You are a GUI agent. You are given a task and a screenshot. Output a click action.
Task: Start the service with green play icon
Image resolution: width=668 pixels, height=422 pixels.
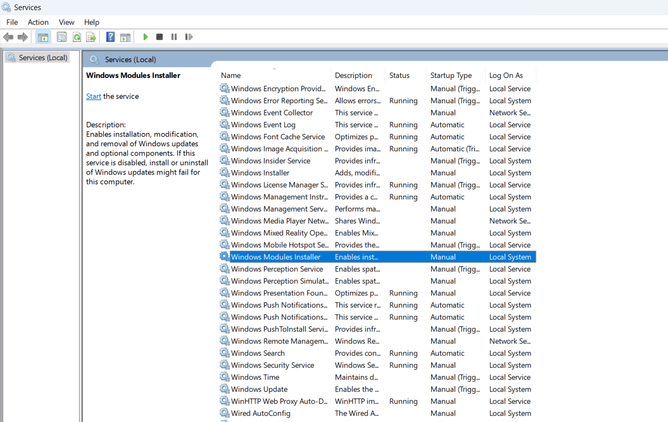tap(145, 37)
